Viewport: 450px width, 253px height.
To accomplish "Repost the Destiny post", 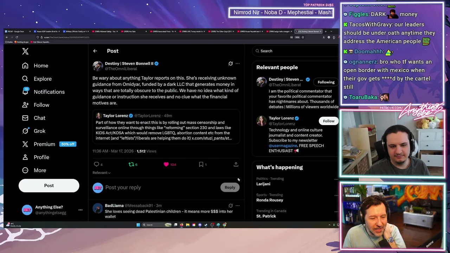I will pos(131,164).
